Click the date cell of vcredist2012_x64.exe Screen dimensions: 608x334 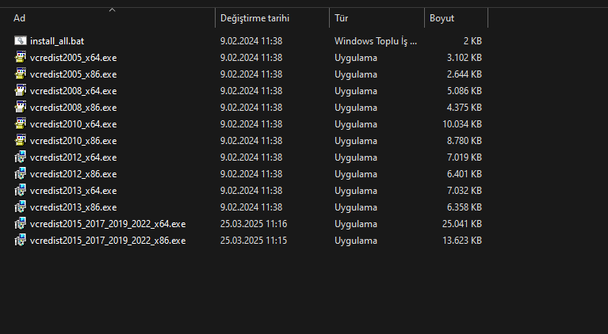point(251,158)
